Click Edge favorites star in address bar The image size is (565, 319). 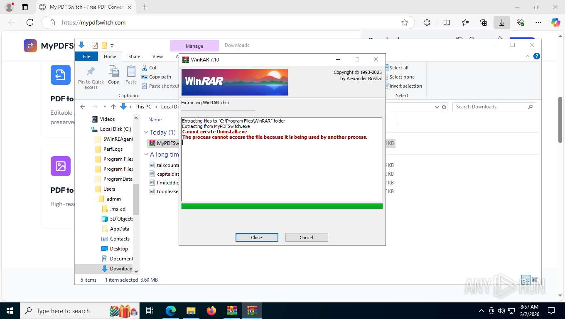405,22
